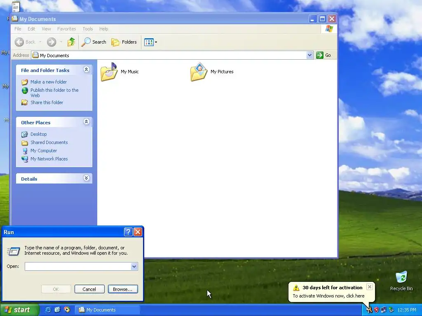Viewport: 422px width, 316px height.
Task: Click Security Center red shield tray icon
Action: tap(376, 310)
